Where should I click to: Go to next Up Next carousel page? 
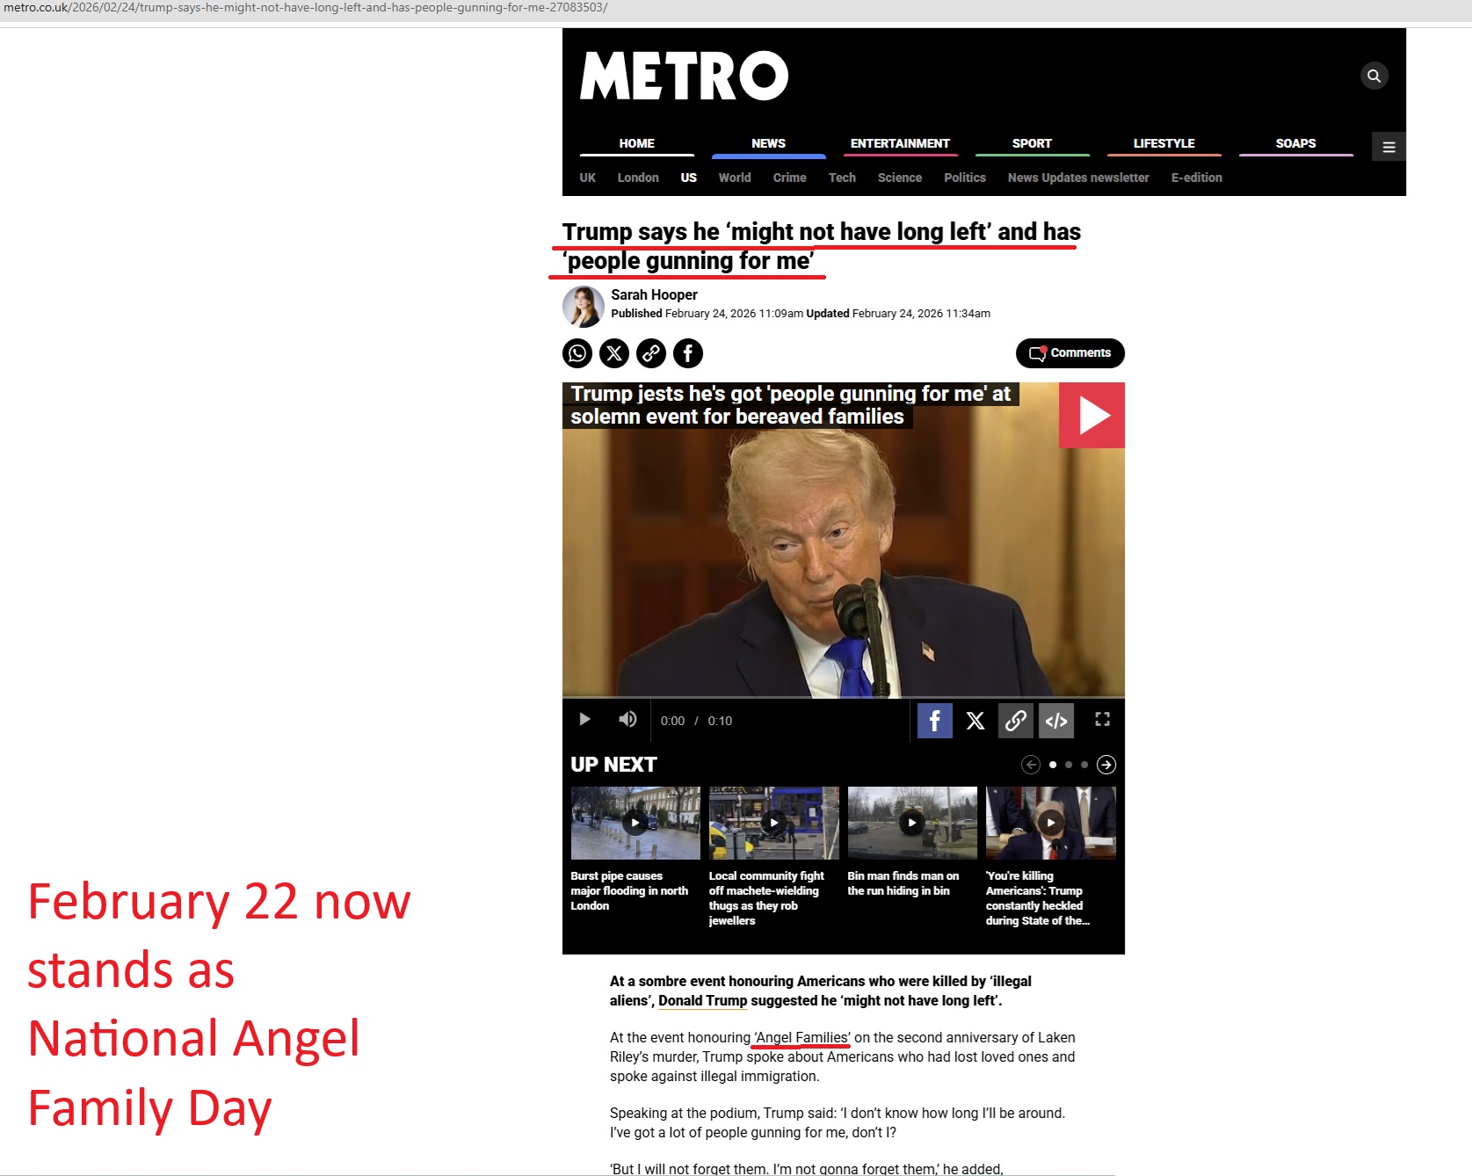click(1106, 765)
